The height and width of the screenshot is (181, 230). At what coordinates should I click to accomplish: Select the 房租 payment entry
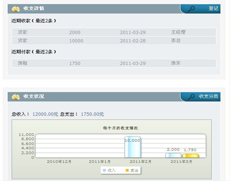click(22, 63)
